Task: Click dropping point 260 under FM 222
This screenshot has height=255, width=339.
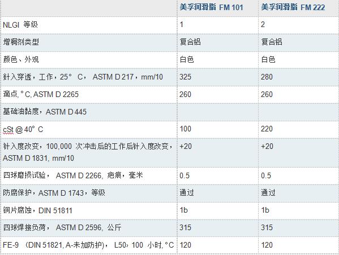Action: pos(267,94)
